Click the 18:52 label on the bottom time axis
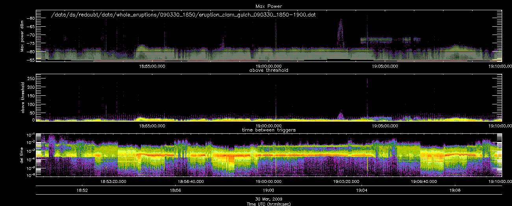The image size is (512, 206). click(82, 190)
